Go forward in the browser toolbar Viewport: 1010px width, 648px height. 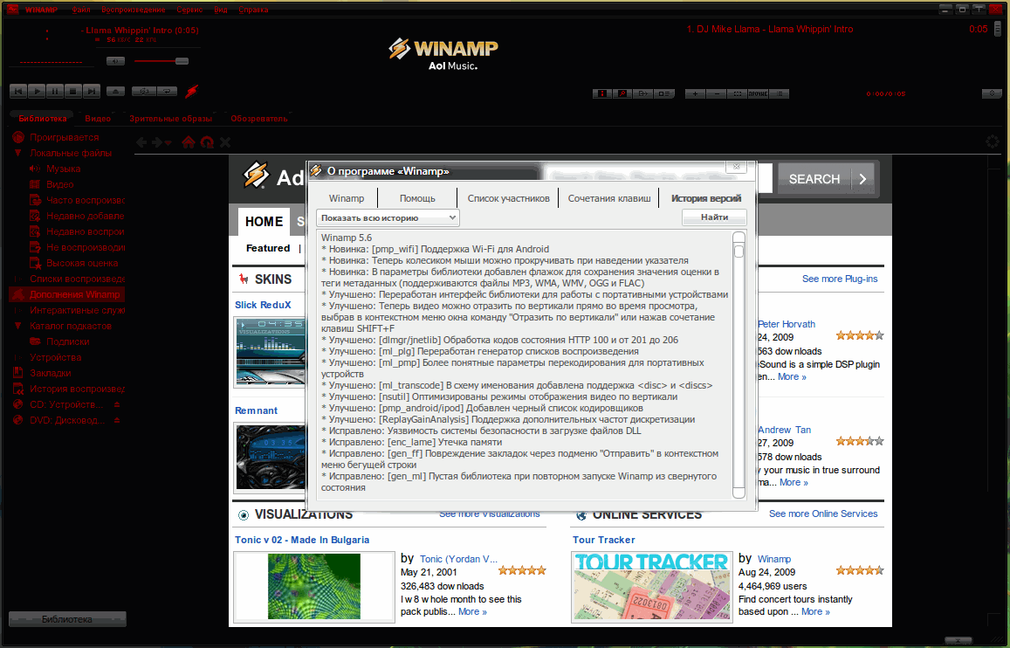click(x=156, y=142)
